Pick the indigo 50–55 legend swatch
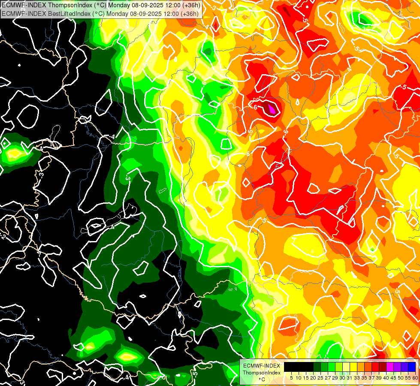This screenshot has height=386, width=420. click(x=405, y=367)
